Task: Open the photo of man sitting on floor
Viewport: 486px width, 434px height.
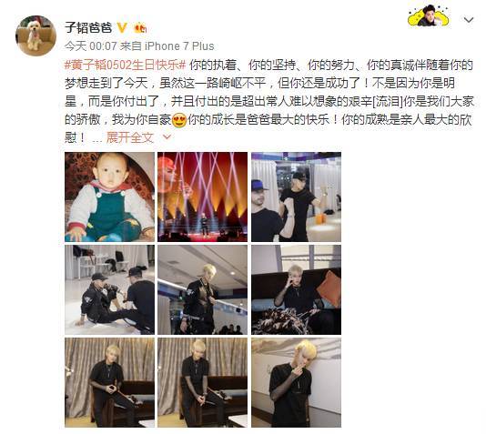Action: tap(109, 289)
